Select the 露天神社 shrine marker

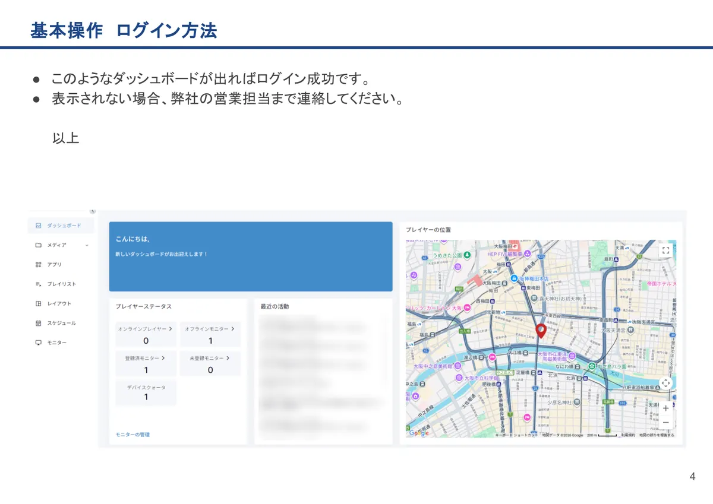coord(534,297)
